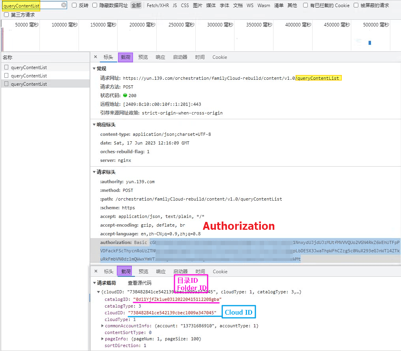Click the 查看源代码 view source link
Screen dimensions: 401x351
(x=139, y=283)
